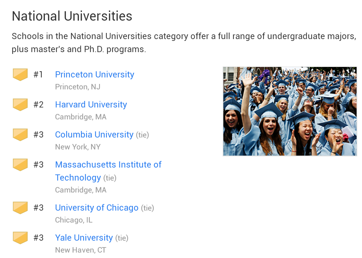Screen dimensions: 362x258
Task: Open the Yale University link
Action: (x=84, y=238)
